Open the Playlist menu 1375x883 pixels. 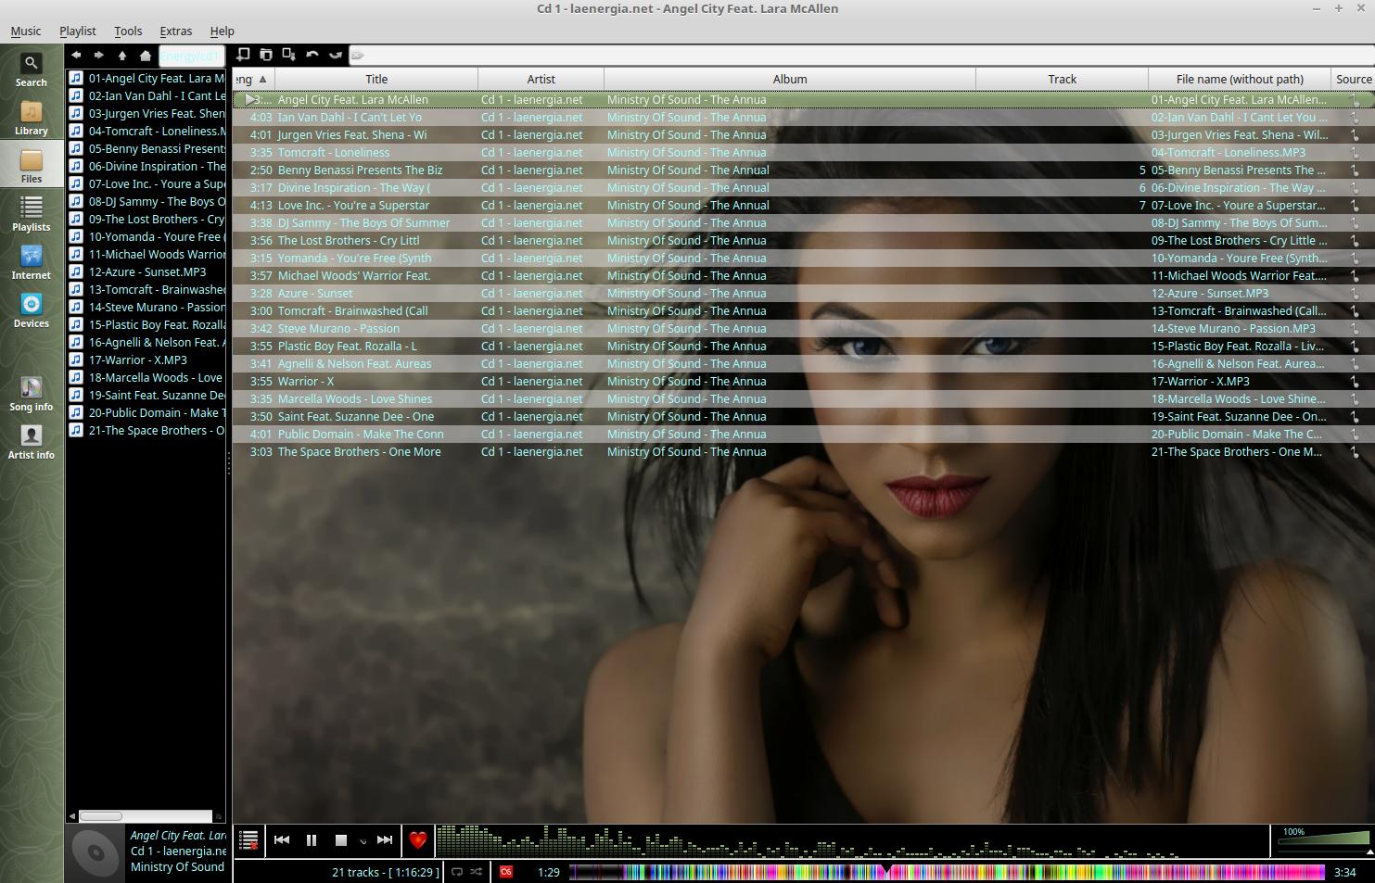coord(77,31)
